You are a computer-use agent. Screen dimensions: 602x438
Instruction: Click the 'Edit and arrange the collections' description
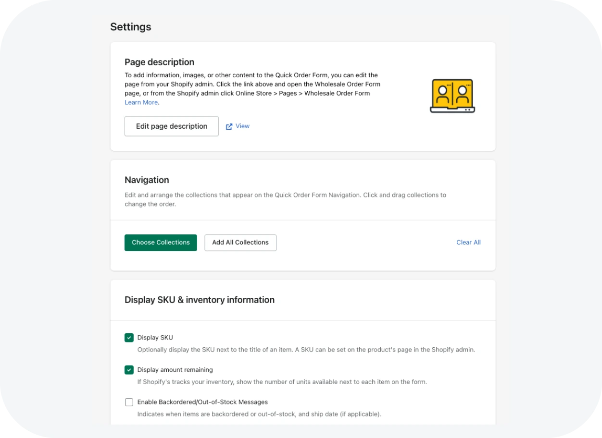[x=285, y=199]
